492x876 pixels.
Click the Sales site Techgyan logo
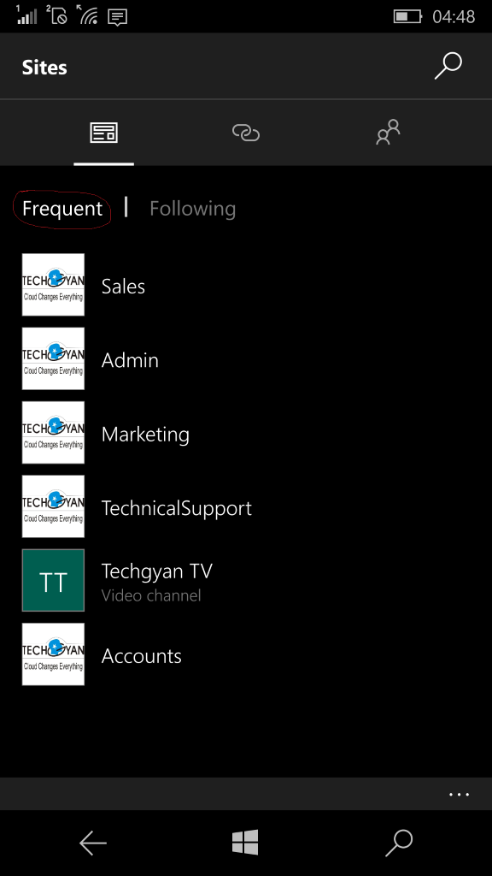(x=53, y=284)
